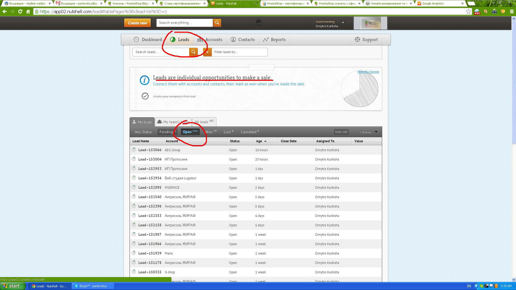The width and height of the screenshot is (516, 290).
Task: Open the Dashboard tab in the navigation
Action: coord(148,39)
